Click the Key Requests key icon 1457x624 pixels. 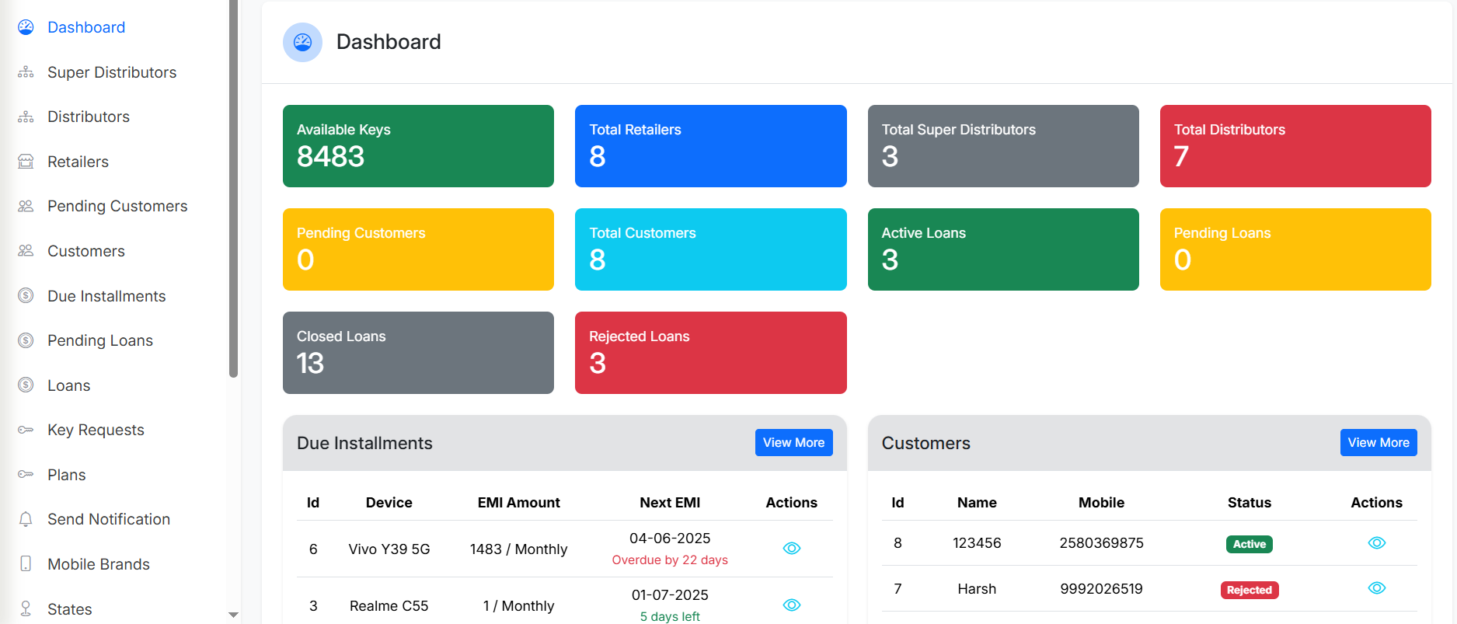tap(26, 430)
